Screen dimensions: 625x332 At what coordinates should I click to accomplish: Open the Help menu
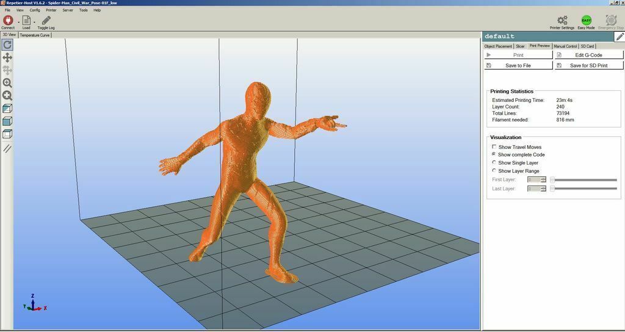tap(97, 10)
